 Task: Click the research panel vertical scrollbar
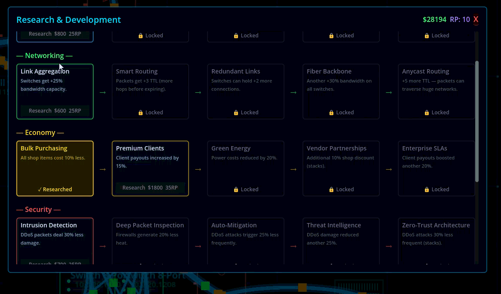coord(477,122)
